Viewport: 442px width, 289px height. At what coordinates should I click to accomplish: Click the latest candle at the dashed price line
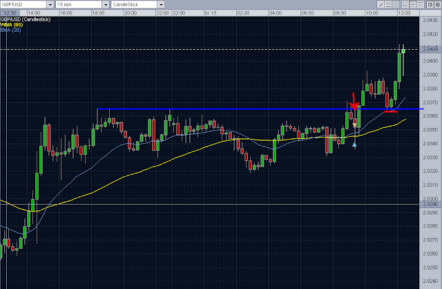pyautogui.click(x=403, y=51)
